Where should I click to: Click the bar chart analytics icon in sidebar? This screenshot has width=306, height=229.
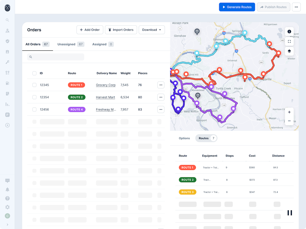(x=7, y=104)
